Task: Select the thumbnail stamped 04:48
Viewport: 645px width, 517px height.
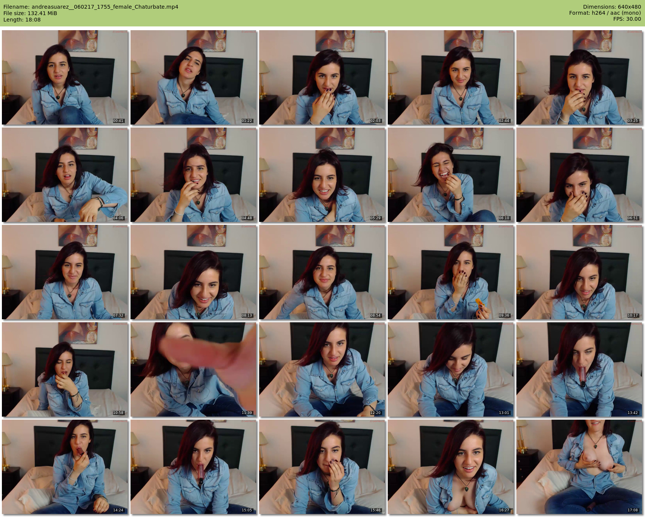Action: [193, 175]
